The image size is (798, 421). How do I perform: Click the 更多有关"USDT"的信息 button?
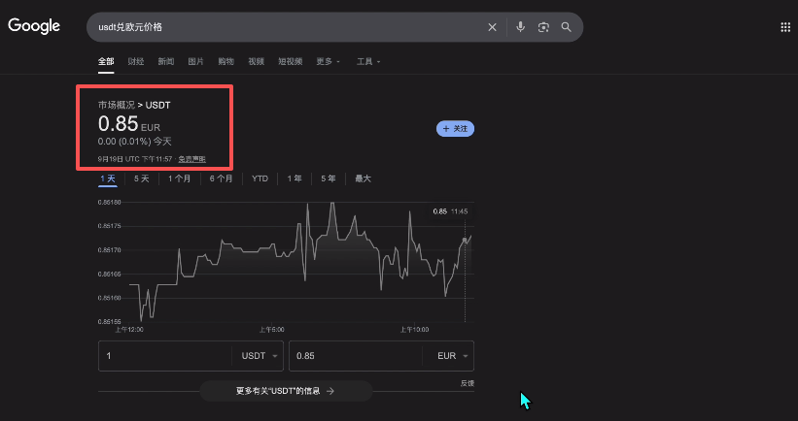285,391
